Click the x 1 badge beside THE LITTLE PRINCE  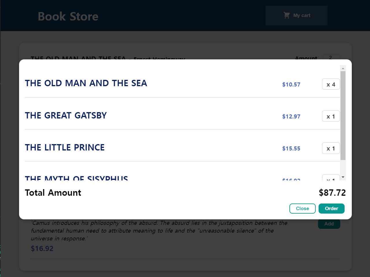pos(331,148)
